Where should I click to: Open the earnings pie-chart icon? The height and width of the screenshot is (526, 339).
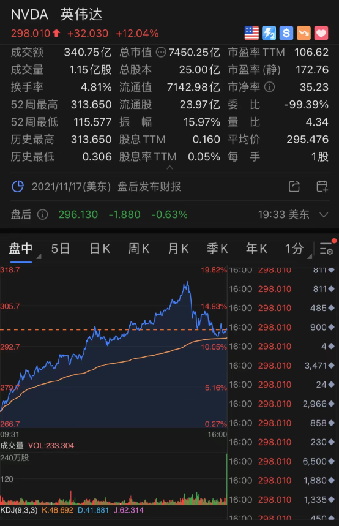[18, 187]
